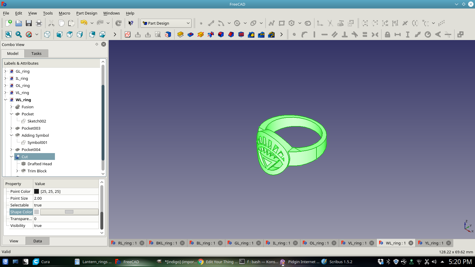Click the Cut scissors icon
Screen dimensions: 475x267
pyautogui.click(x=51, y=23)
